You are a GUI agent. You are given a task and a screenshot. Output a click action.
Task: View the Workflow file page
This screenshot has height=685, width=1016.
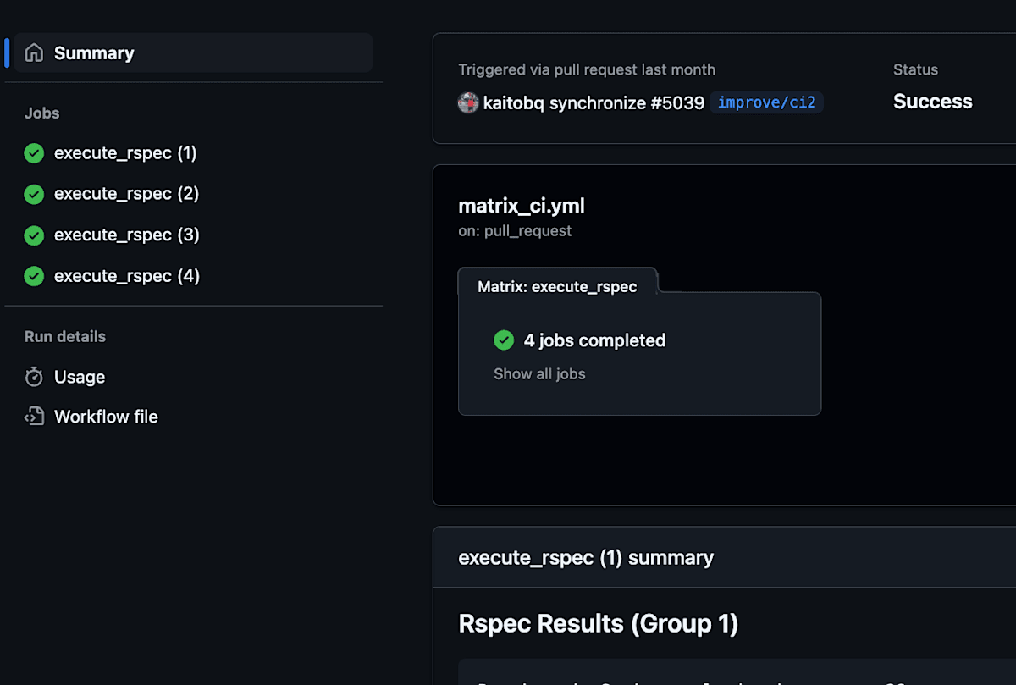pyautogui.click(x=106, y=417)
